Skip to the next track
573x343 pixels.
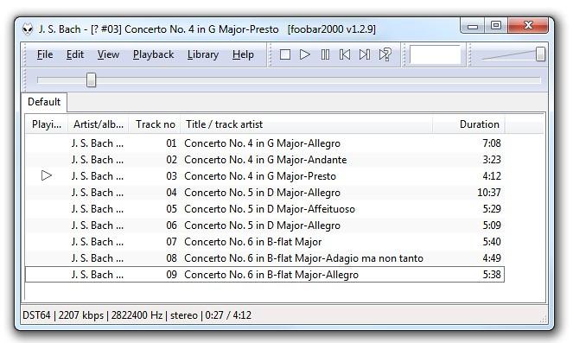point(365,54)
